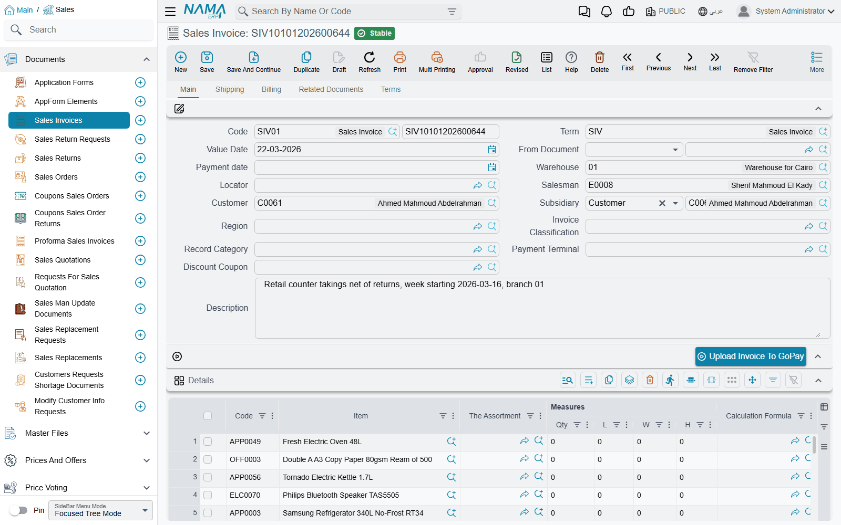Switch to the Shipping tab

click(230, 90)
